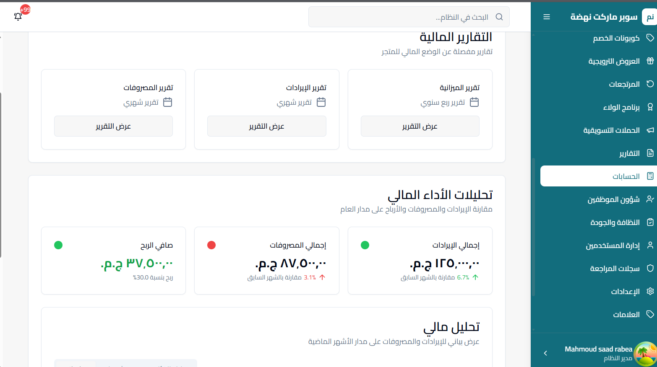Open the الحملات التسويقية menu item
Screen dimensions: 657x367
(x=598, y=130)
